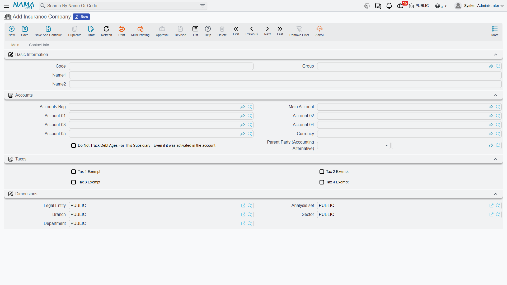Click the New status badge
This screenshot has height=285, width=507.
click(81, 17)
